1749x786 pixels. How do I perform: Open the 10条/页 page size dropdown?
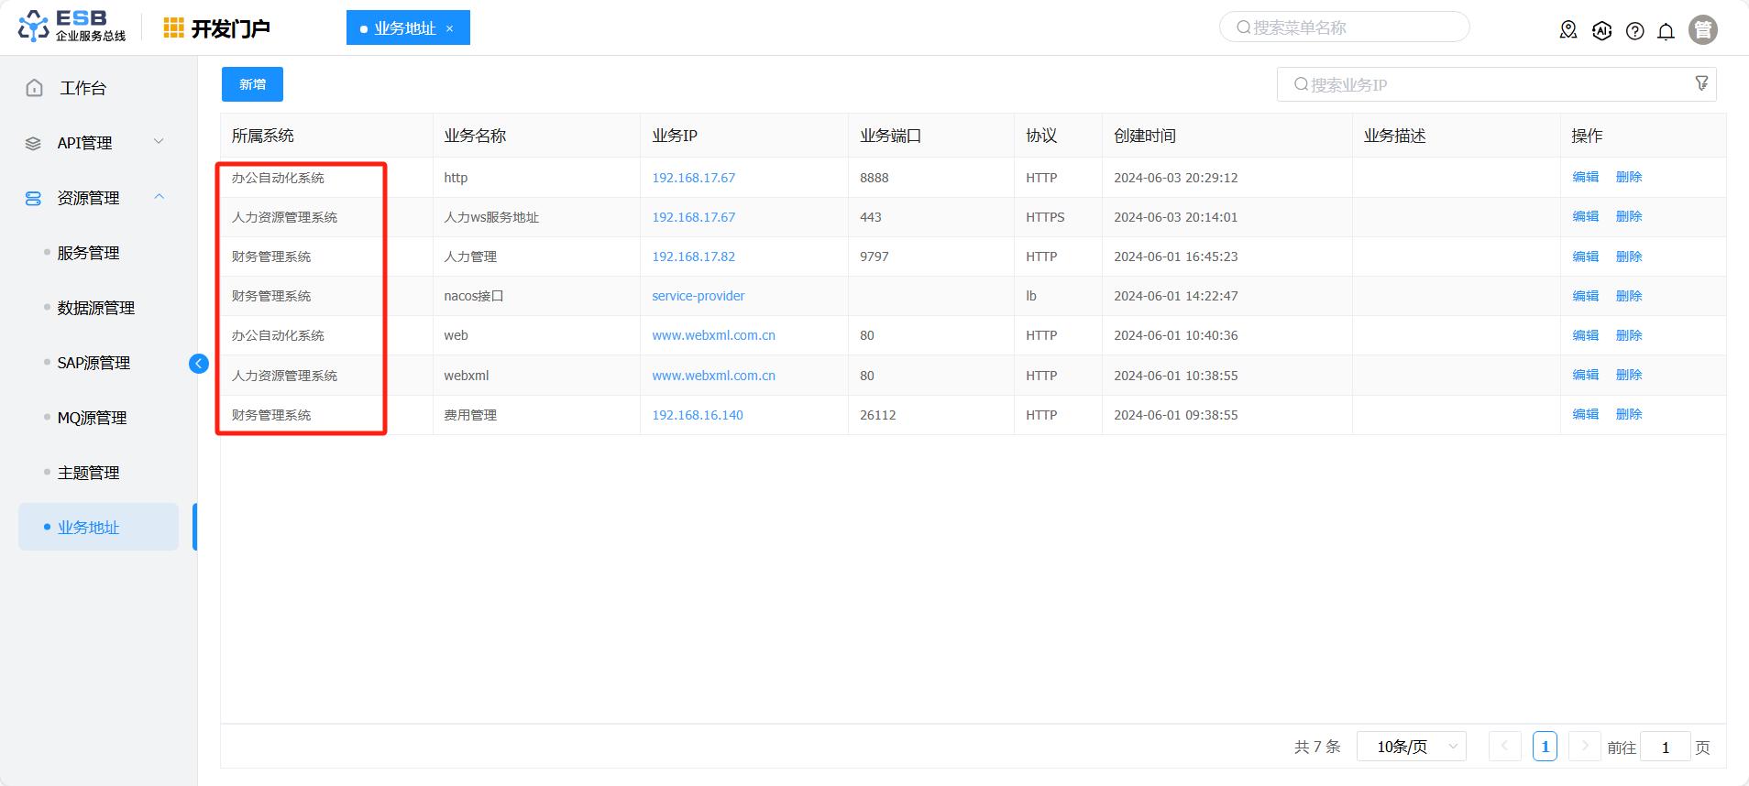[1411, 747]
